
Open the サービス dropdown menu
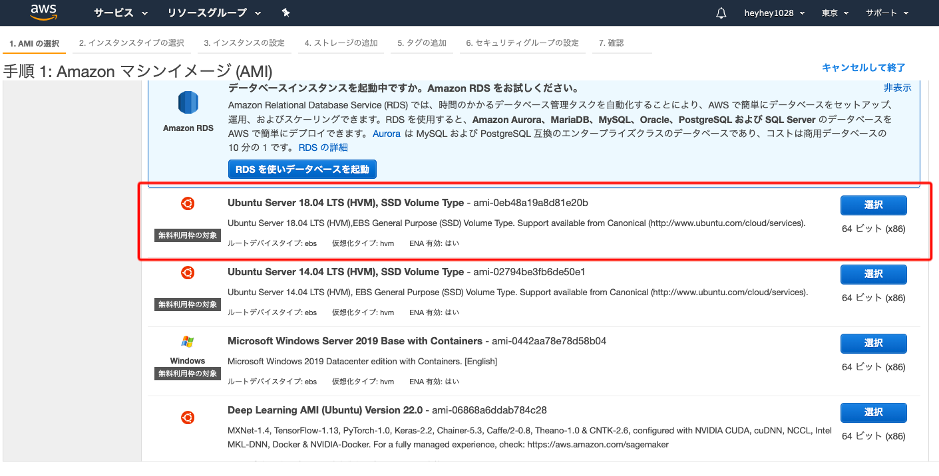120,13
